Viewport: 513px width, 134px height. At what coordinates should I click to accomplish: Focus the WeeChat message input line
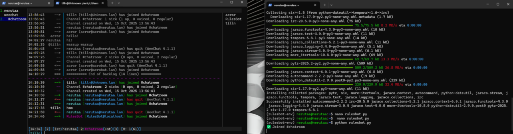tap(127, 133)
